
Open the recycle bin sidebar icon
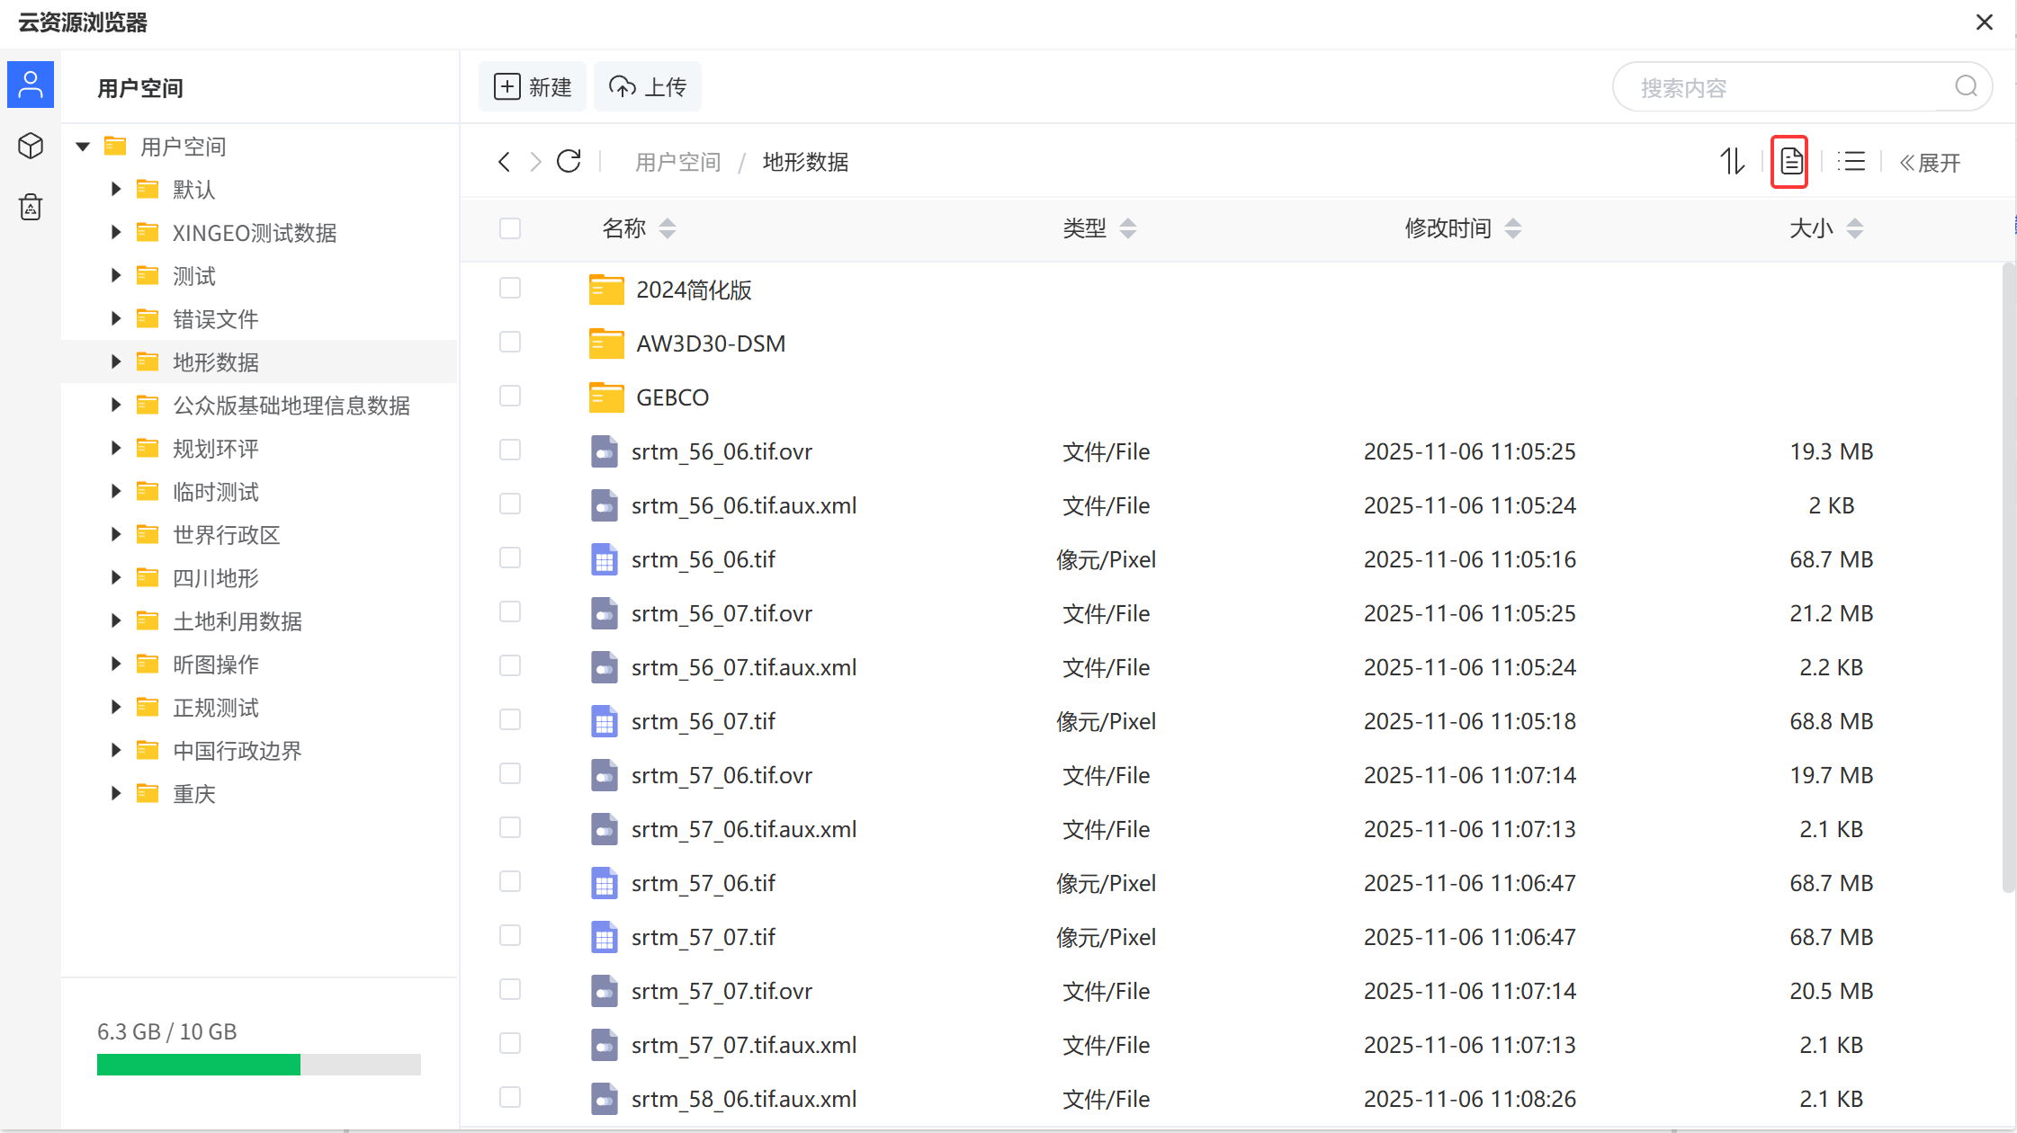pos(31,207)
